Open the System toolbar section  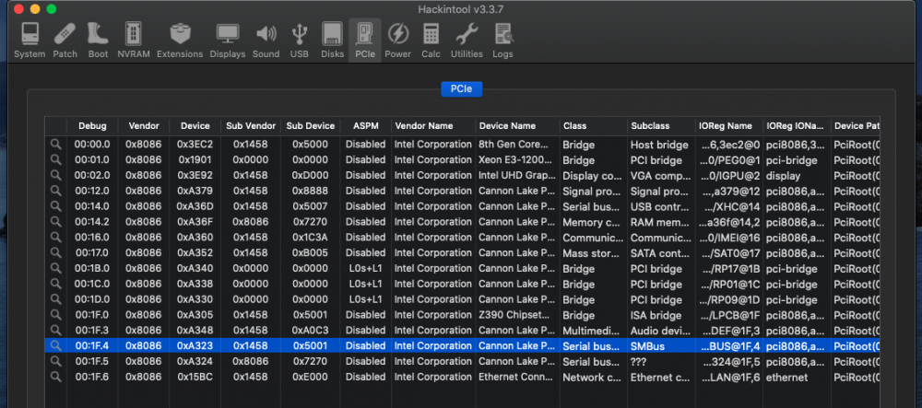pos(30,40)
